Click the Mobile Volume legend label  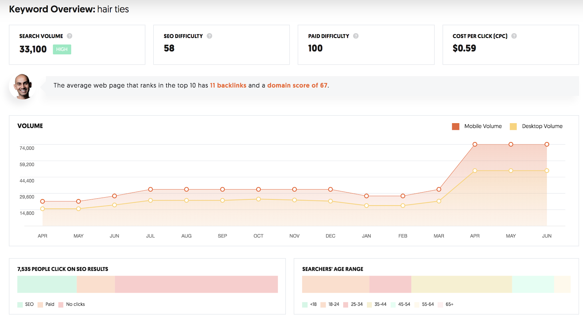483,126
